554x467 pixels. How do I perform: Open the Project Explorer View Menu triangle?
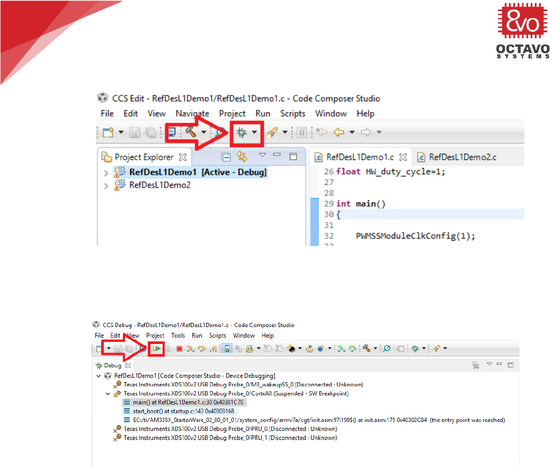tap(263, 155)
